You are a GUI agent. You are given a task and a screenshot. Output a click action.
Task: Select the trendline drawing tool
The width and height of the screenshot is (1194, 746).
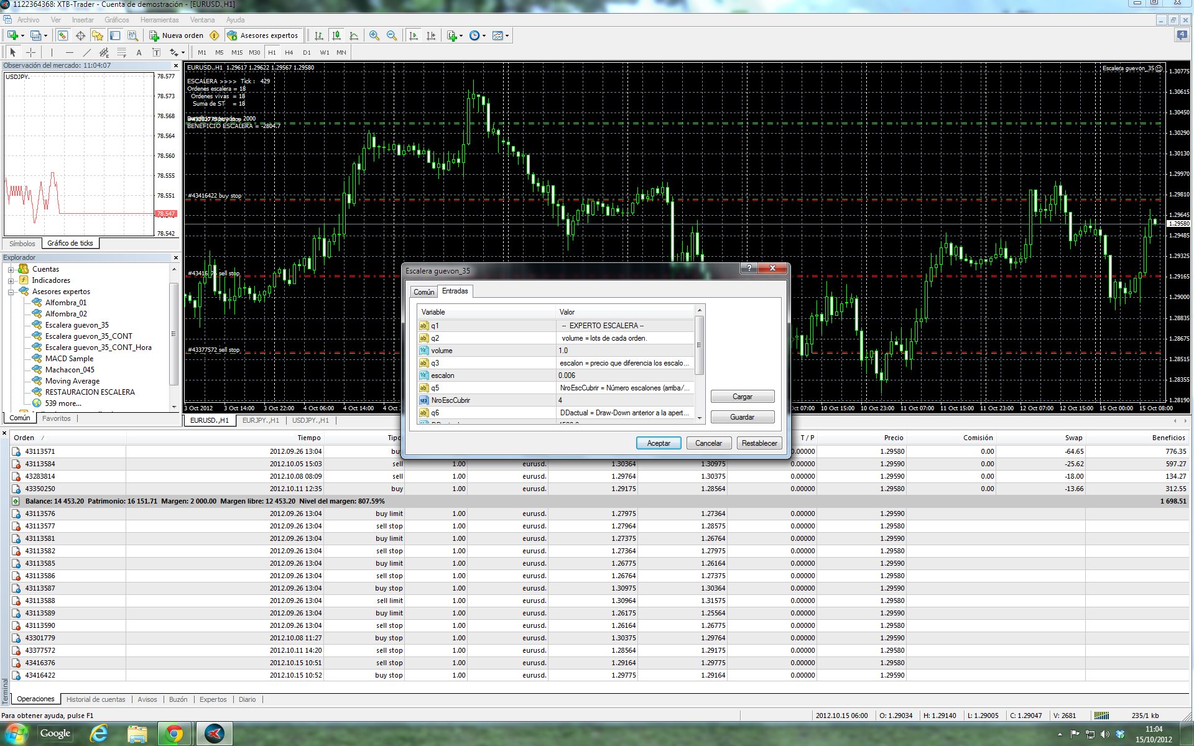[87, 52]
